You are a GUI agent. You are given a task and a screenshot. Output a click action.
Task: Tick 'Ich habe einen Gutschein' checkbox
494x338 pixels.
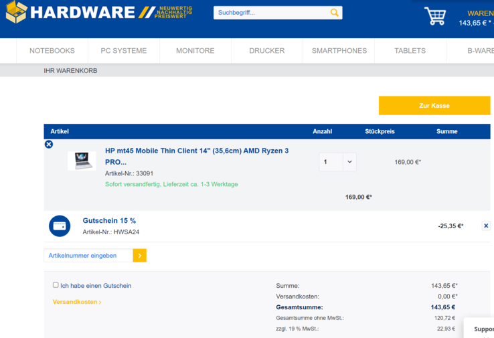coord(56,284)
